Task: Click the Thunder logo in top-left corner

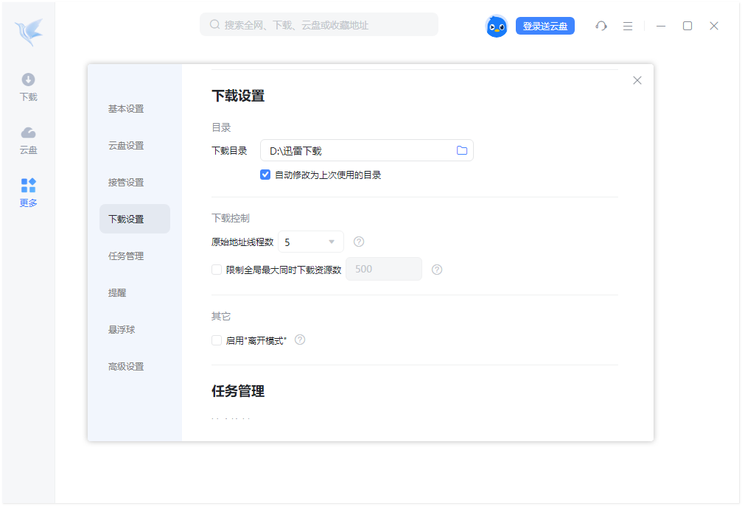Action: click(x=28, y=29)
